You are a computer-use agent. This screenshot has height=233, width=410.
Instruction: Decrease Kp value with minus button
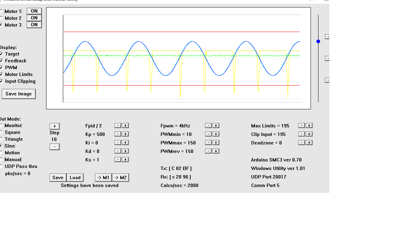tap(118, 134)
